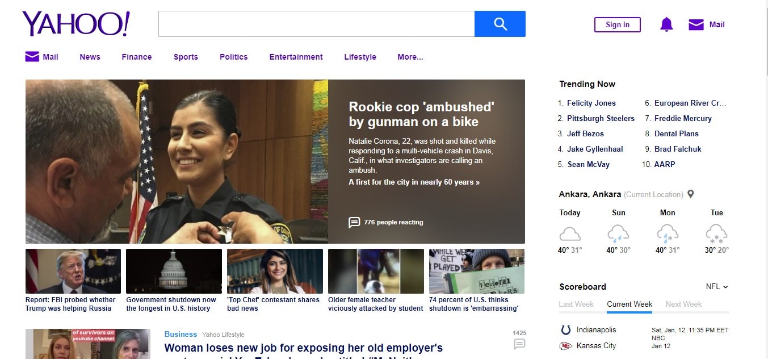Viewport: 768px width, 359px height.
Task: Click Sunday's rain weather icon
Action: point(618,233)
